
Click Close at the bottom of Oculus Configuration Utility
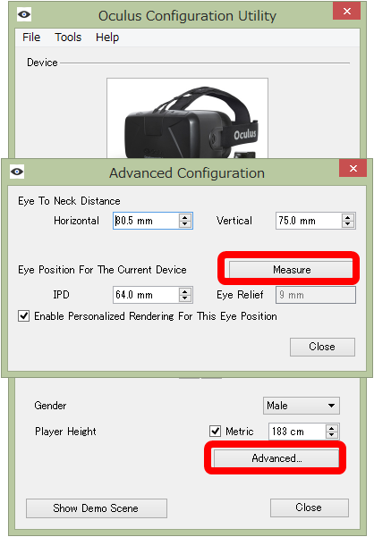pyautogui.click(x=310, y=508)
